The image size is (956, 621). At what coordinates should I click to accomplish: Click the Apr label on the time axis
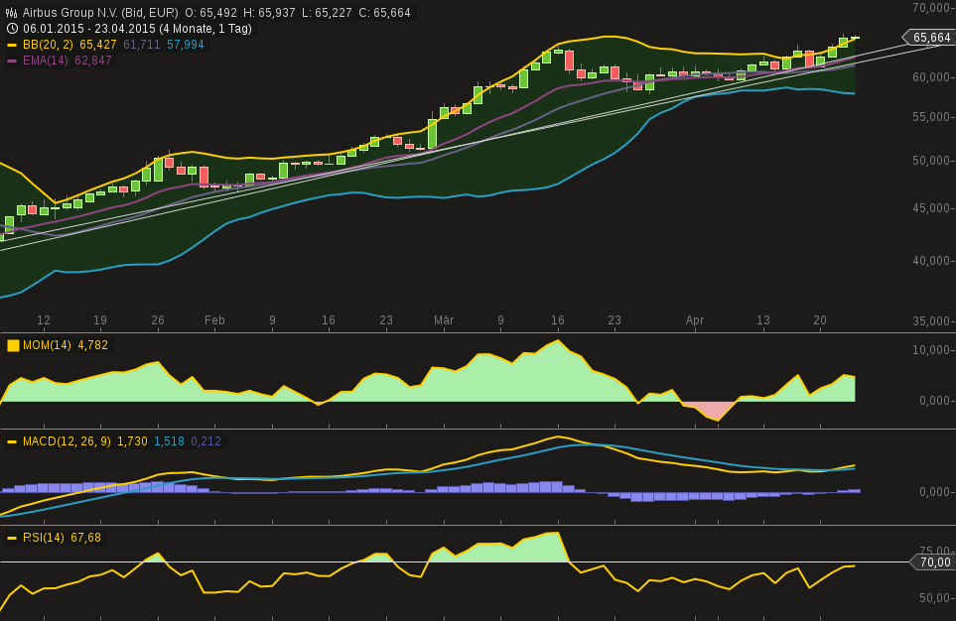[694, 320]
